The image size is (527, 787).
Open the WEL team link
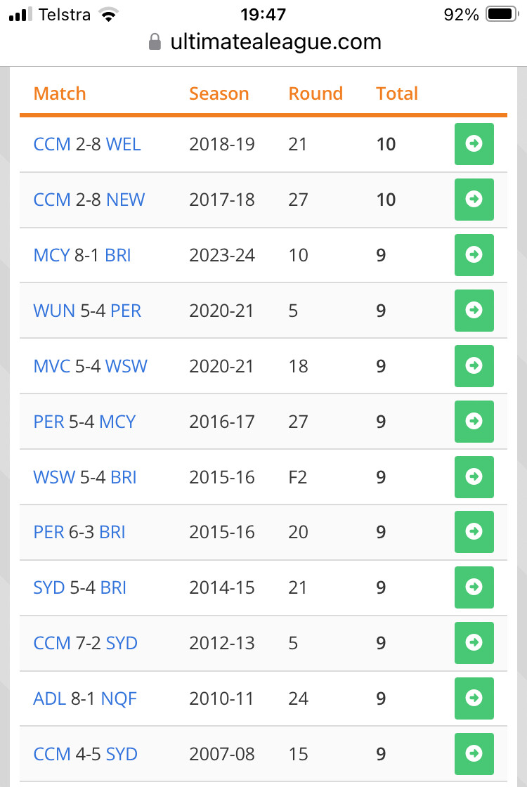[124, 144]
